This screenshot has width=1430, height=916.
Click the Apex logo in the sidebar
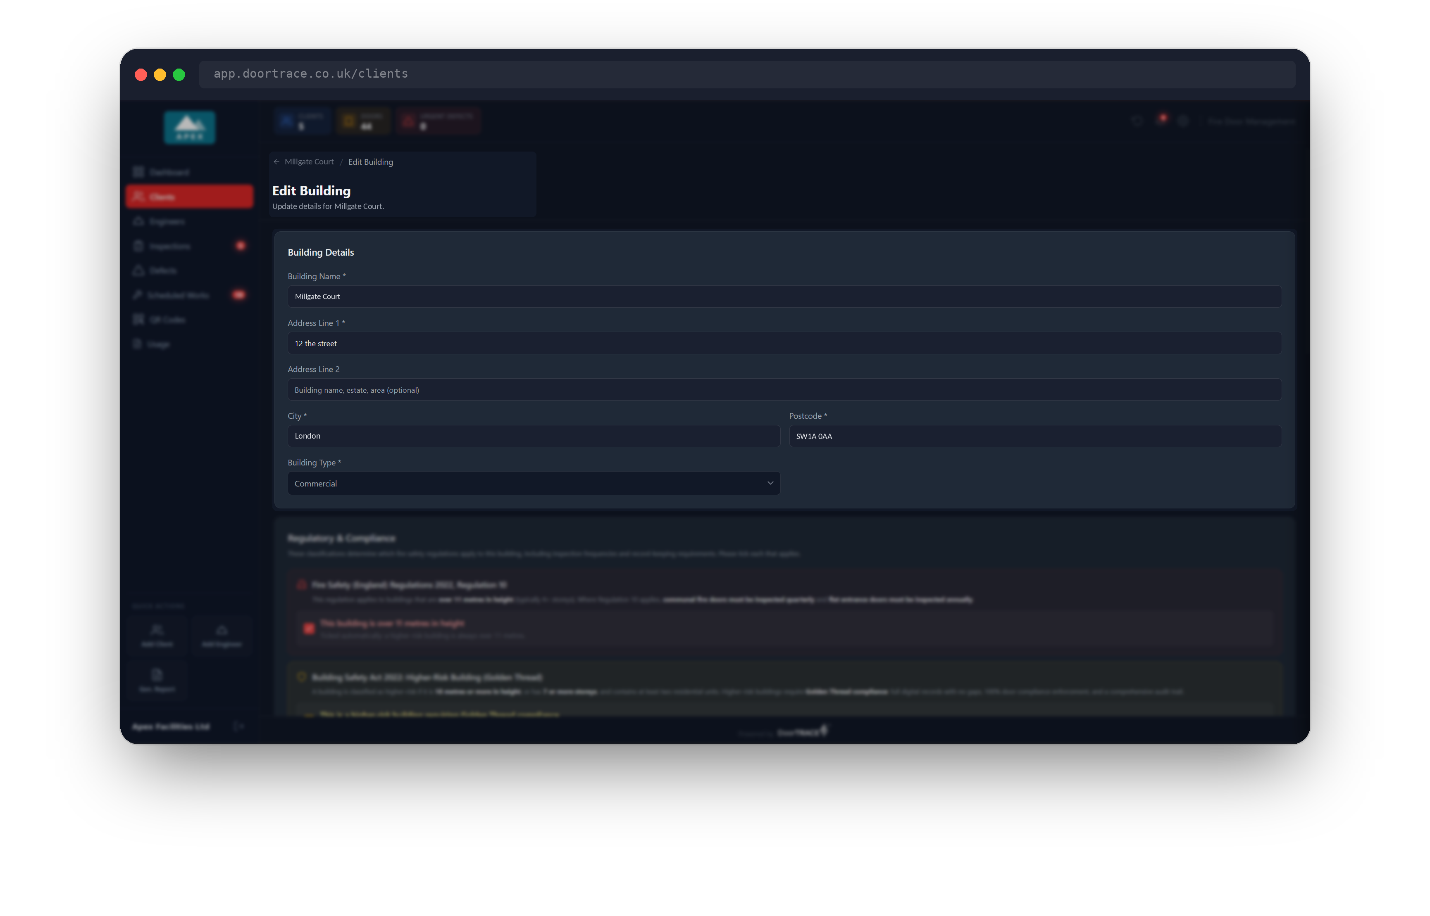[190, 127]
